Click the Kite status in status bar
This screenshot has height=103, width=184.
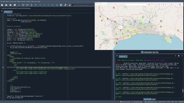click(125, 102)
